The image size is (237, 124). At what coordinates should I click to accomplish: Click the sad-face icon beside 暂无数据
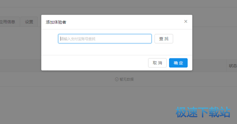(117, 79)
